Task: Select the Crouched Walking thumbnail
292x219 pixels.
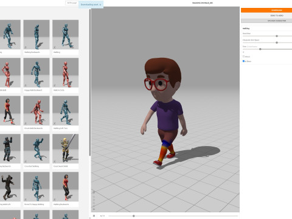Action: tap(36, 148)
